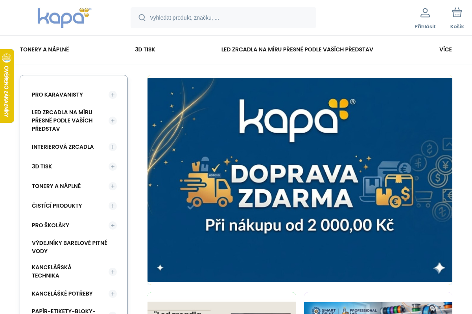Open LED ZRCADLA NA MÍRU top menu item
The height and width of the screenshot is (314, 472).
pos(297,49)
